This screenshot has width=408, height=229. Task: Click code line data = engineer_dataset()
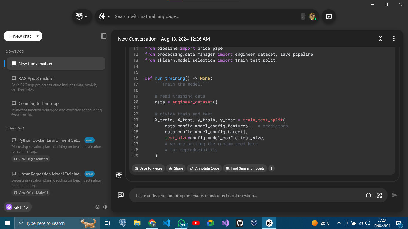point(186,102)
